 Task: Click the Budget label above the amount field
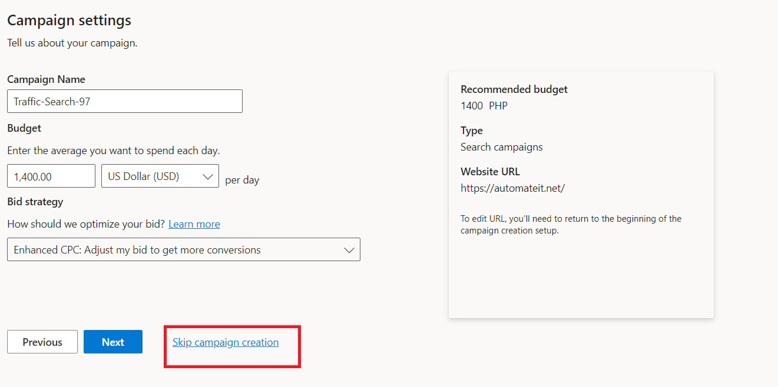(24, 128)
